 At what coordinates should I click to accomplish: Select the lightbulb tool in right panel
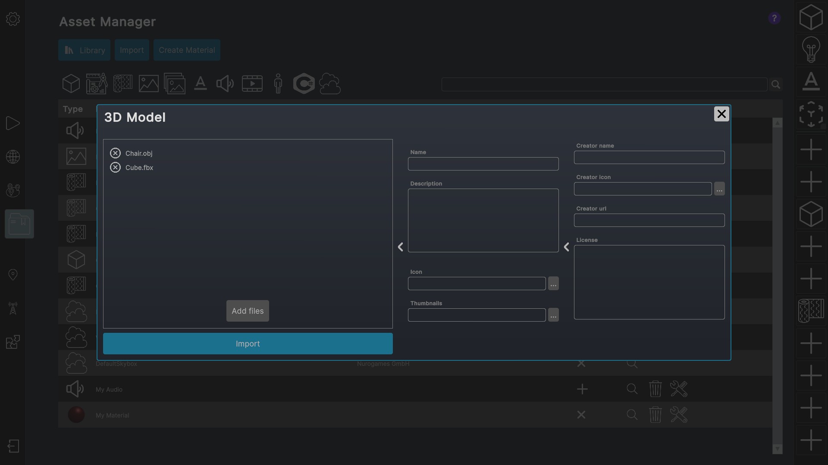[x=811, y=50]
